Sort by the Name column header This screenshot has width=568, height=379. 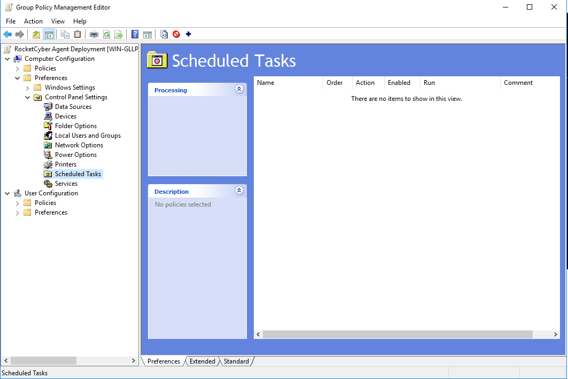coord(289,83)
